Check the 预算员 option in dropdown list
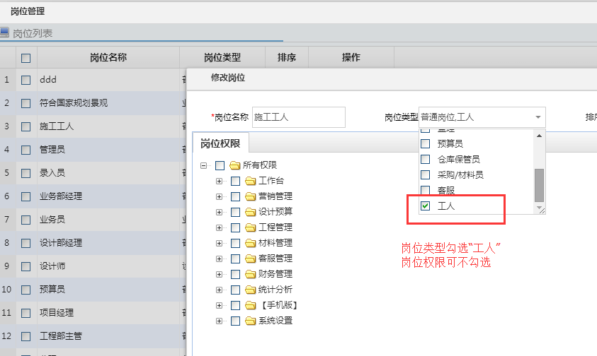Screen dimensions: 597x356 tap(426, 143)
